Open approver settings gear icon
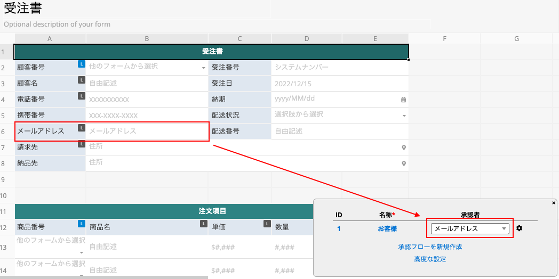559x279 pixels. click(520, 228)
